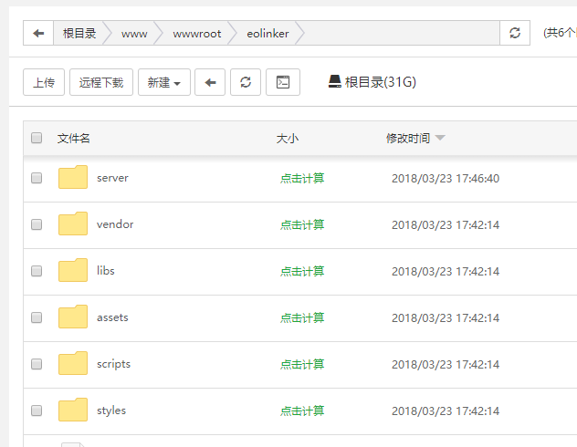Go to wwwroot in breadcrumb
577x447 pixels.
tap(197, 34)
